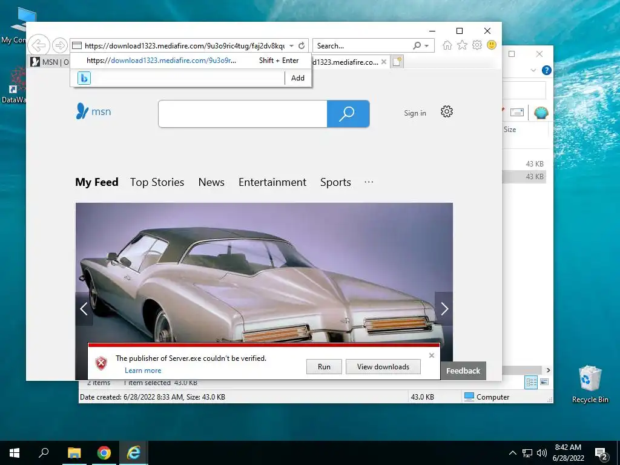Viewport: 620px width, 465px height.
Task: Click the smiley feedback icon
Action: pos(492,45)
